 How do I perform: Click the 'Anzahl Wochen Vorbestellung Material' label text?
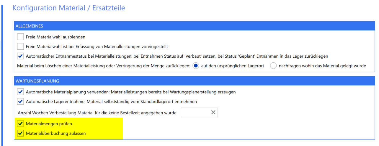[x=97, y=113]
